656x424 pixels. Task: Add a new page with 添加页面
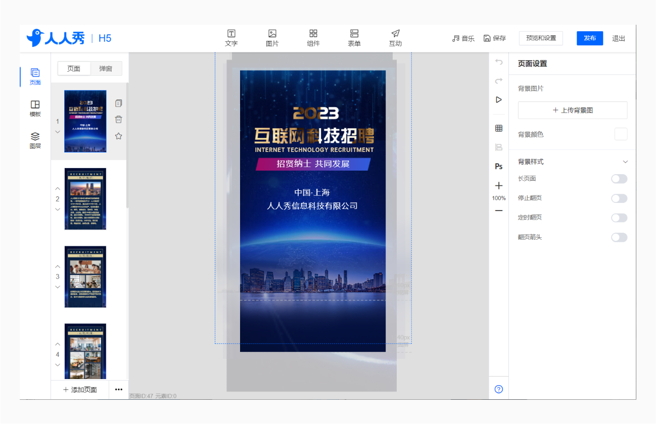pyautogui.click(x=80, y=390)
